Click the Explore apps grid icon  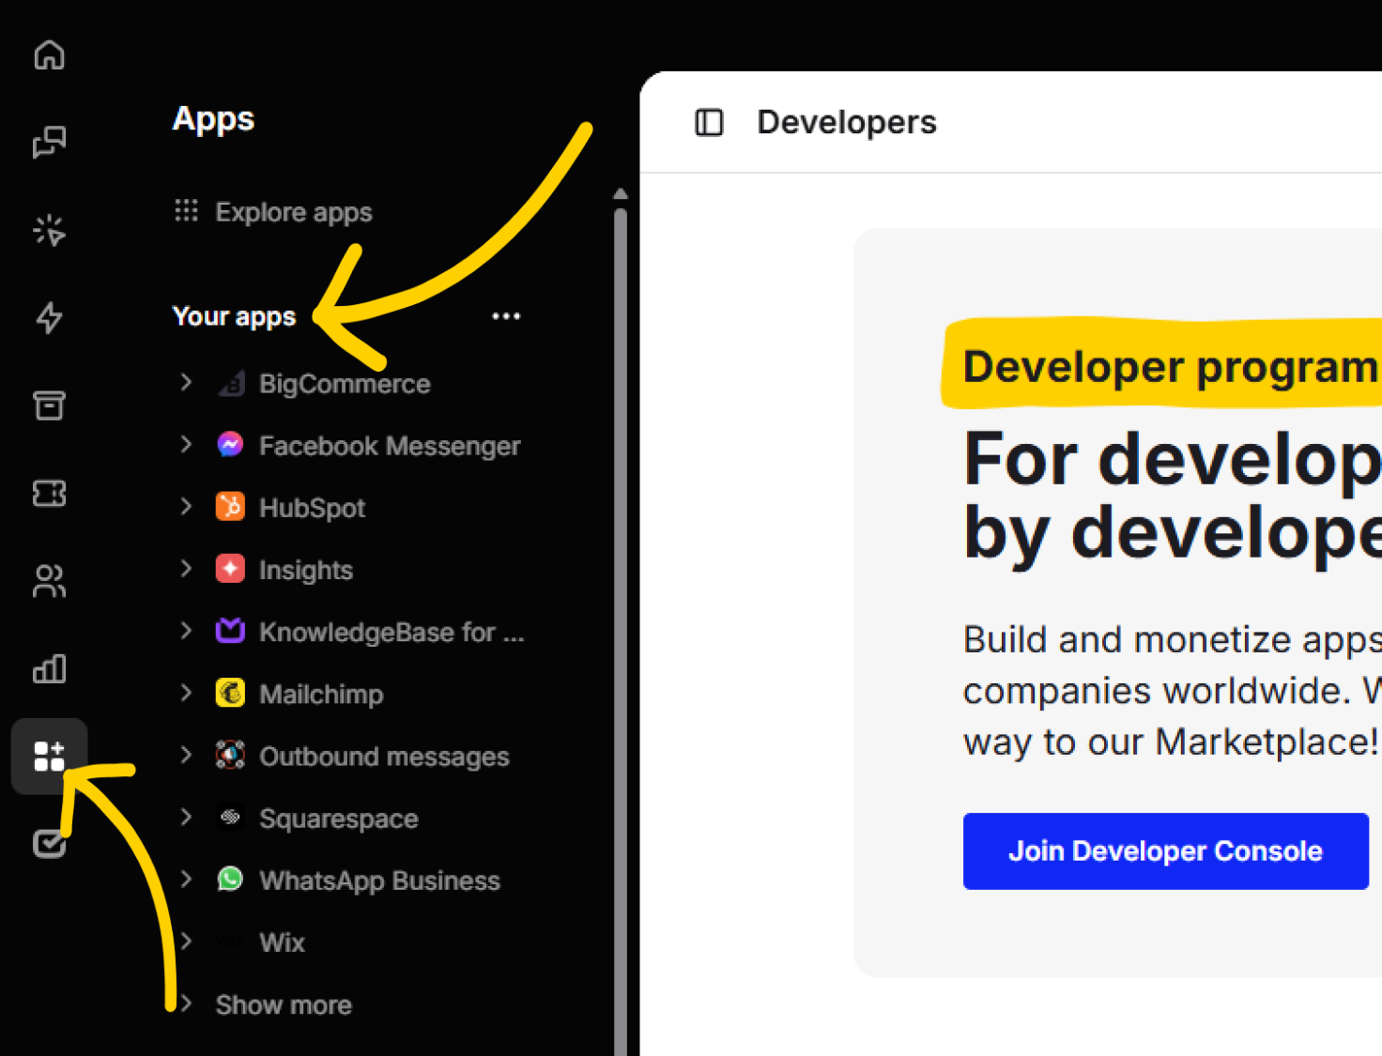pos(186,210)
